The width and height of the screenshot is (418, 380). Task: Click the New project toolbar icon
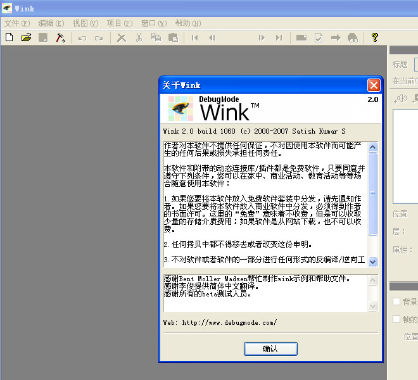click(9, 37)
